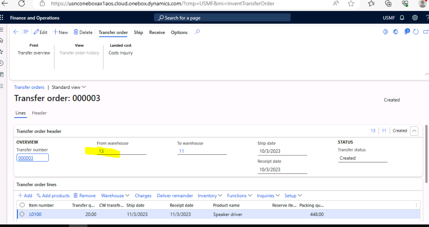Open the Warehouse dropdown menu
This screenshot has height=227, width=429.
pyautogui.click(x=115, y=196)
